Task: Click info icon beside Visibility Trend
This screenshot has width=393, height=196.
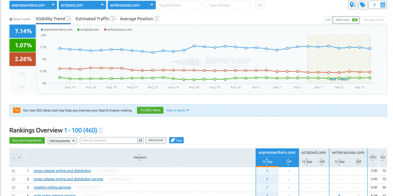Action: (x=68, y=19)
